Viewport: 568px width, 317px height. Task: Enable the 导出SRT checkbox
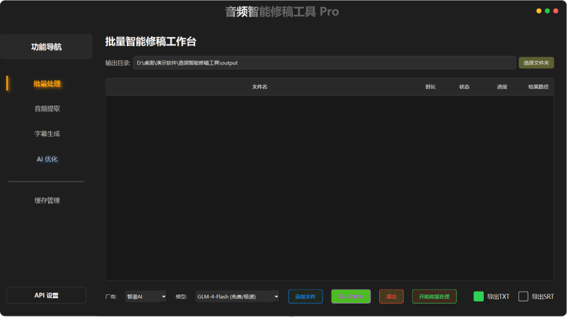point(523,296)
